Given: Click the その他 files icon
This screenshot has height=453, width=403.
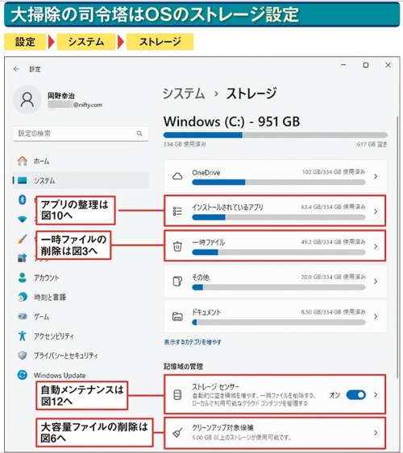Looking at the screenshot, I should click(x=177, y=281).
